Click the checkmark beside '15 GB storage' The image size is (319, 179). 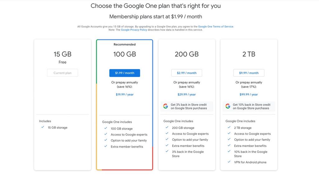(x=43, y=127)
